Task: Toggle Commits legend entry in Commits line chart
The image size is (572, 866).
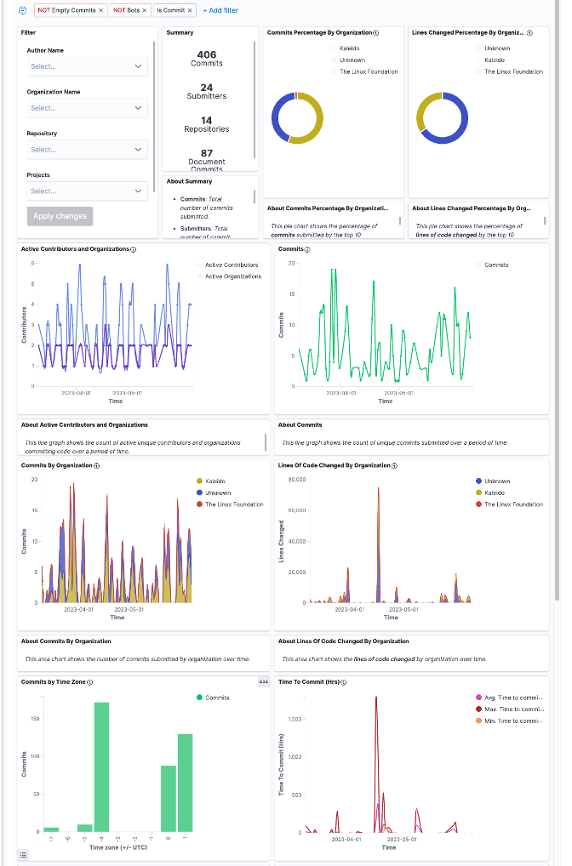Action: (495, 265)
